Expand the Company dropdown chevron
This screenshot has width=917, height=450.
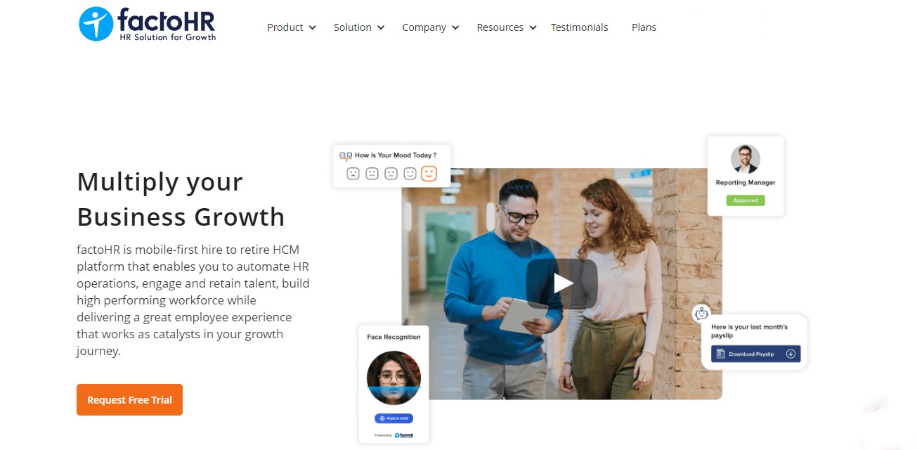click(455, 28)
